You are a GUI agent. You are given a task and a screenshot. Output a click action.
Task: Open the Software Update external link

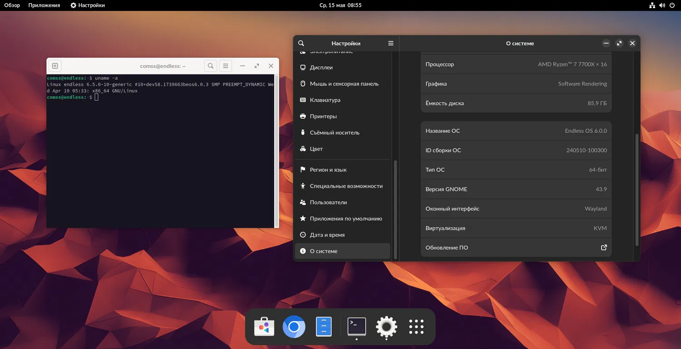tap(604, 247)
